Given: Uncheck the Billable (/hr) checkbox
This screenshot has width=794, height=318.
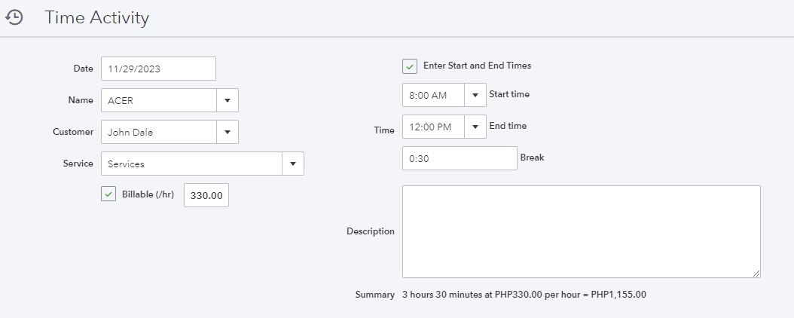Looking at the screenshot, I should 108,194.
